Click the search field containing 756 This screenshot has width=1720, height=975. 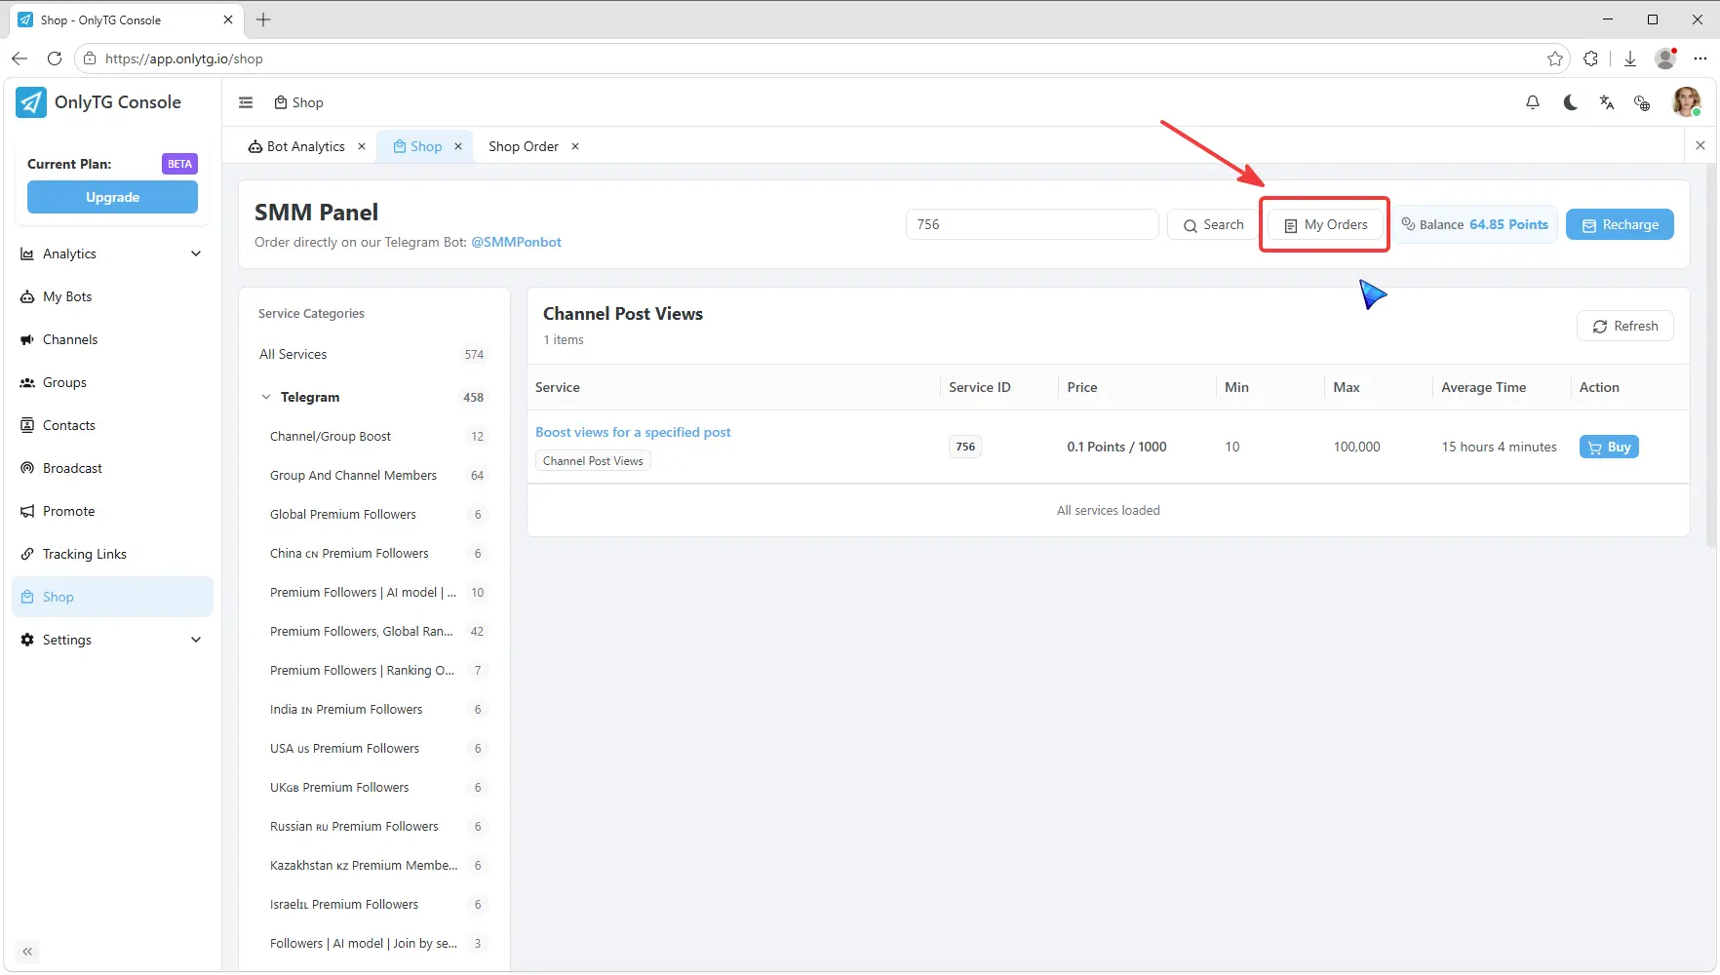click(x=1032, y=224)
